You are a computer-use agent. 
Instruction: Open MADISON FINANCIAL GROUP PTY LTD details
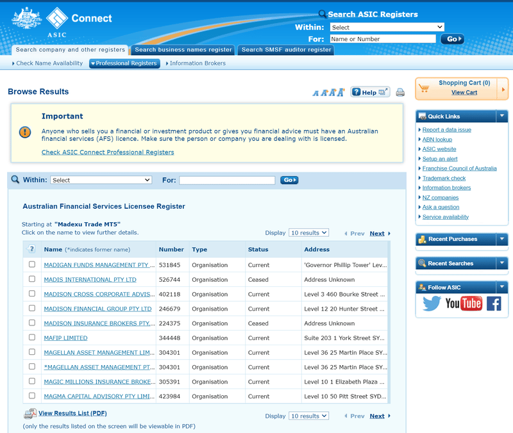click(97, 309)
